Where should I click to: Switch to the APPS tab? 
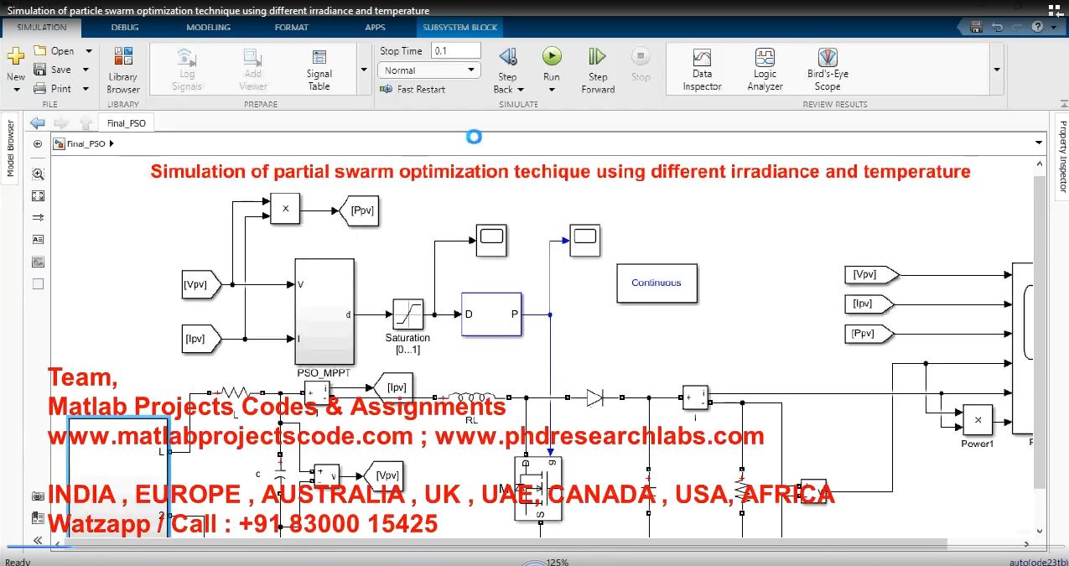pos(375,28)
